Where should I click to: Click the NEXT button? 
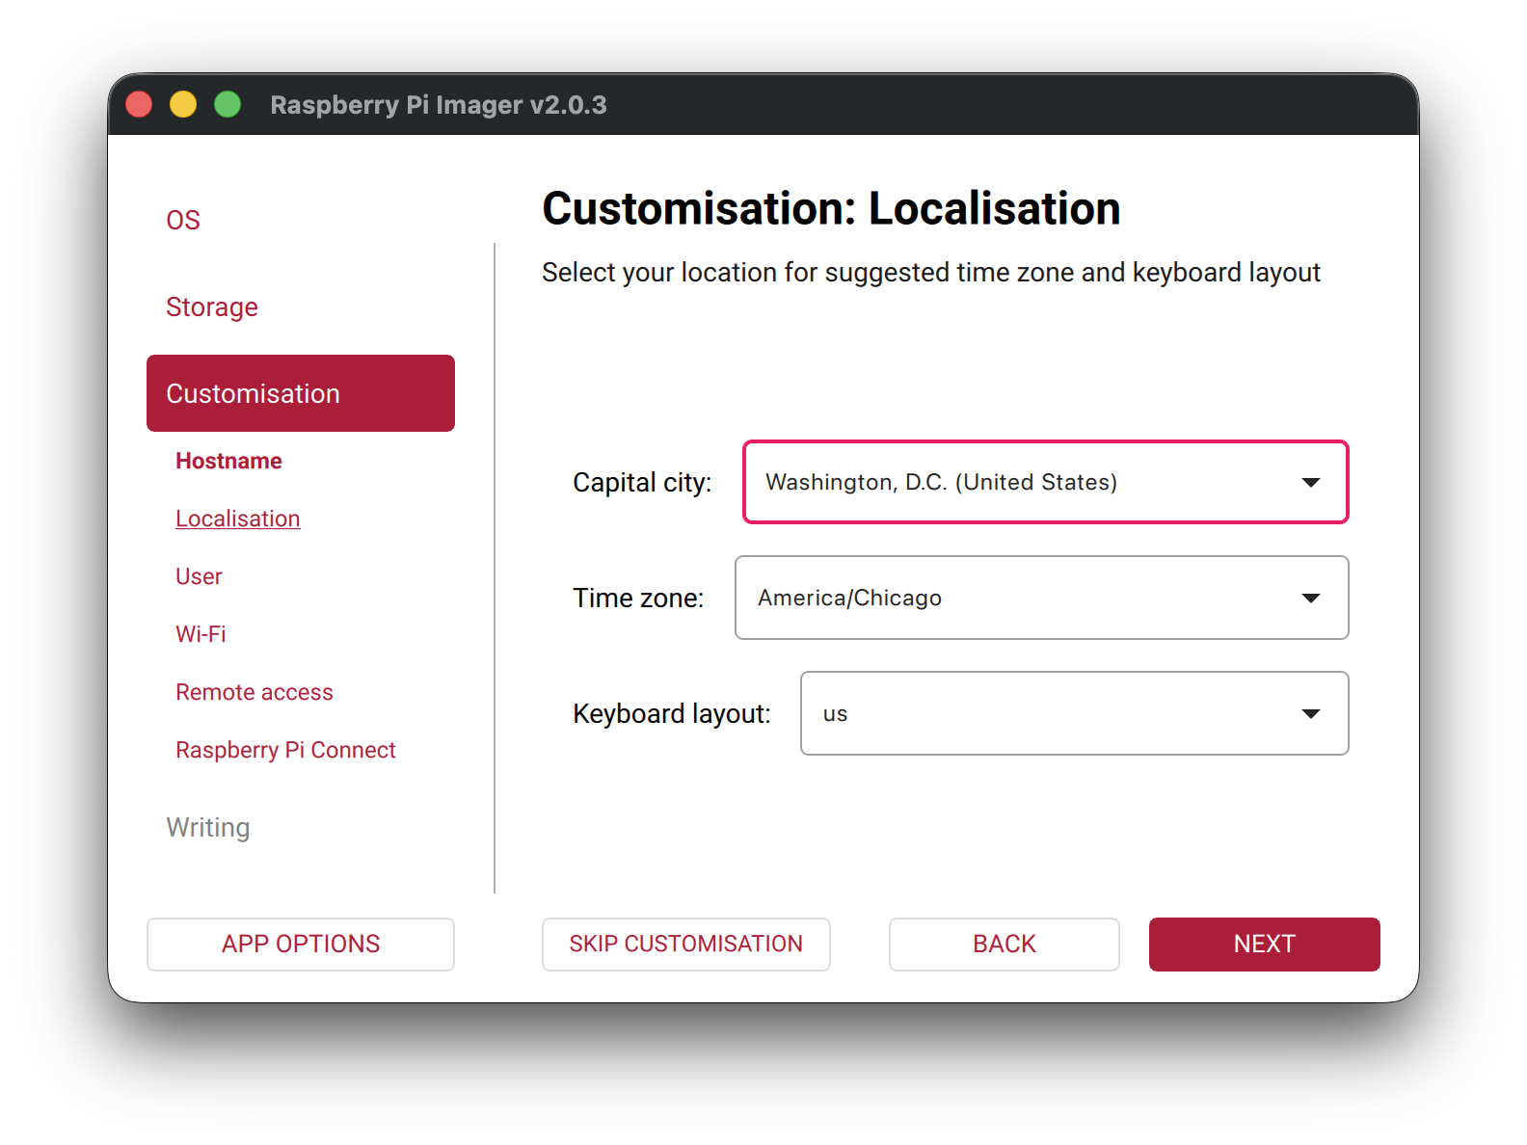tap(1264, 944)
